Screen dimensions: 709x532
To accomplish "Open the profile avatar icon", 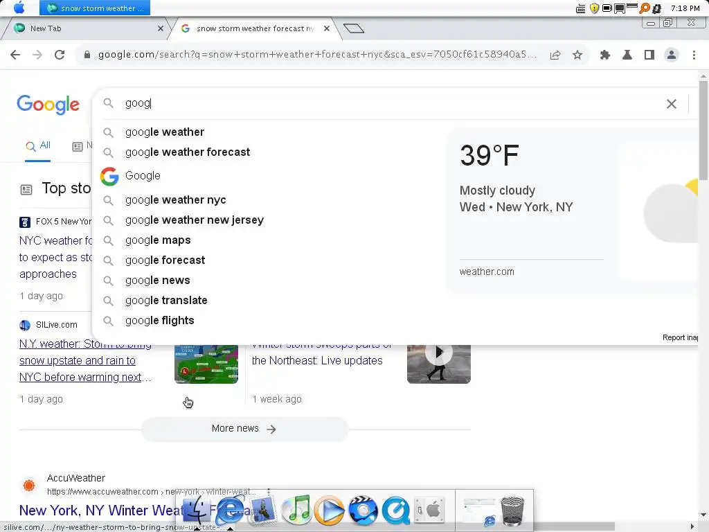I will (672, 55).
